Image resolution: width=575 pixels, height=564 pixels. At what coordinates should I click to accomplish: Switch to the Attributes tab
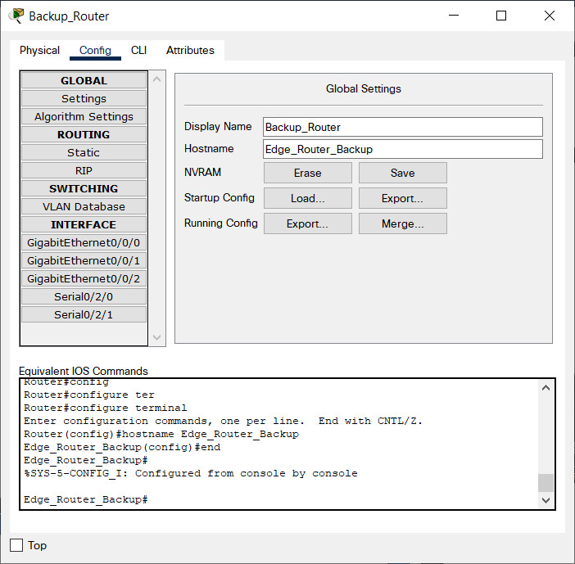pos(190,50)
